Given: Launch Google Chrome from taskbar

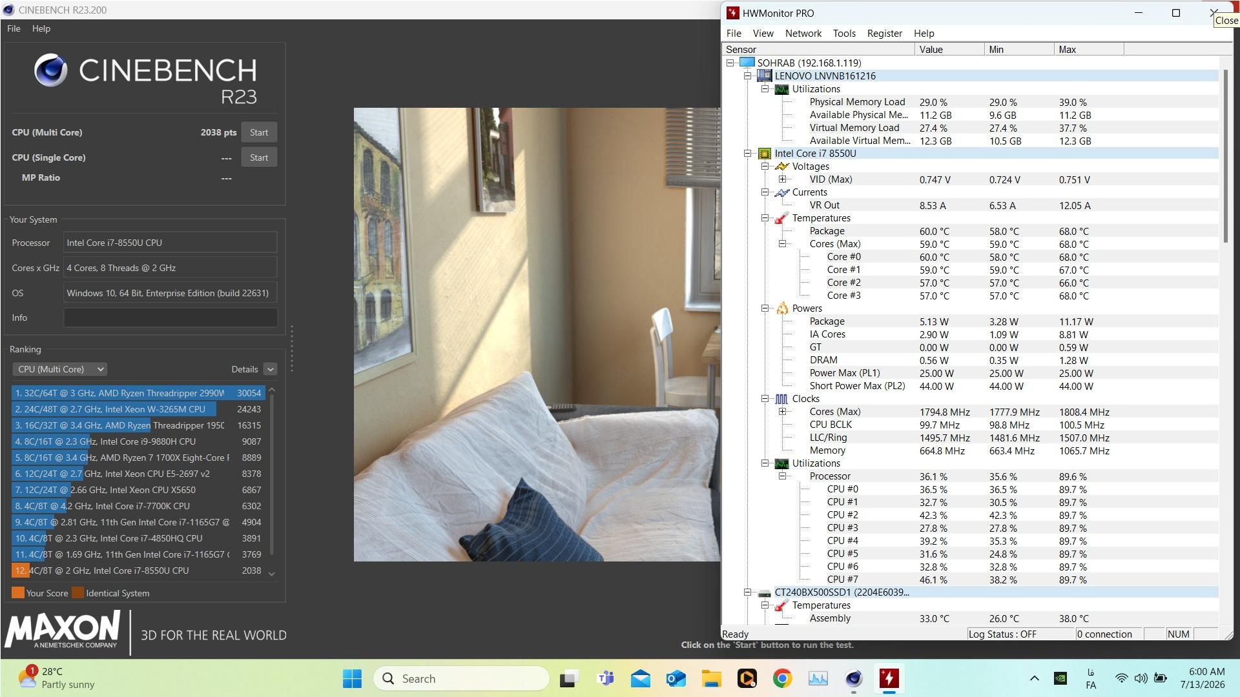Looking at the screenshot, I should pos(782,678).
